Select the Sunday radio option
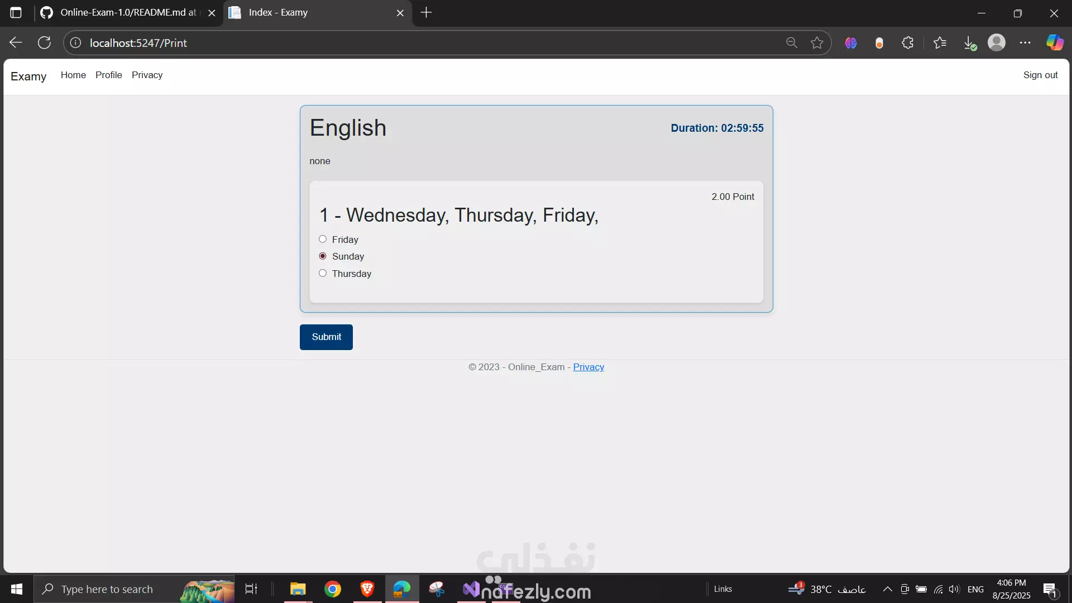 pos(323,256)
